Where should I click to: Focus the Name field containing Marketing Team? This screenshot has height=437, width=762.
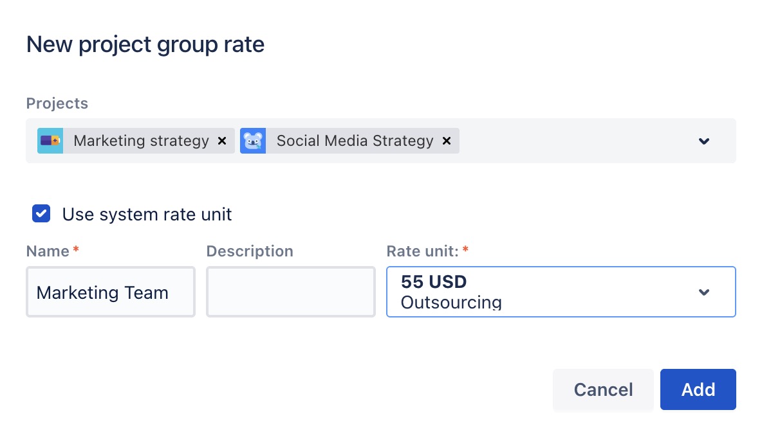click(x=110, y=292)
